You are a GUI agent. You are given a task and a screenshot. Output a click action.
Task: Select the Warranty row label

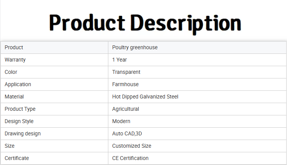pyautogui.click(x=15, y=60)
